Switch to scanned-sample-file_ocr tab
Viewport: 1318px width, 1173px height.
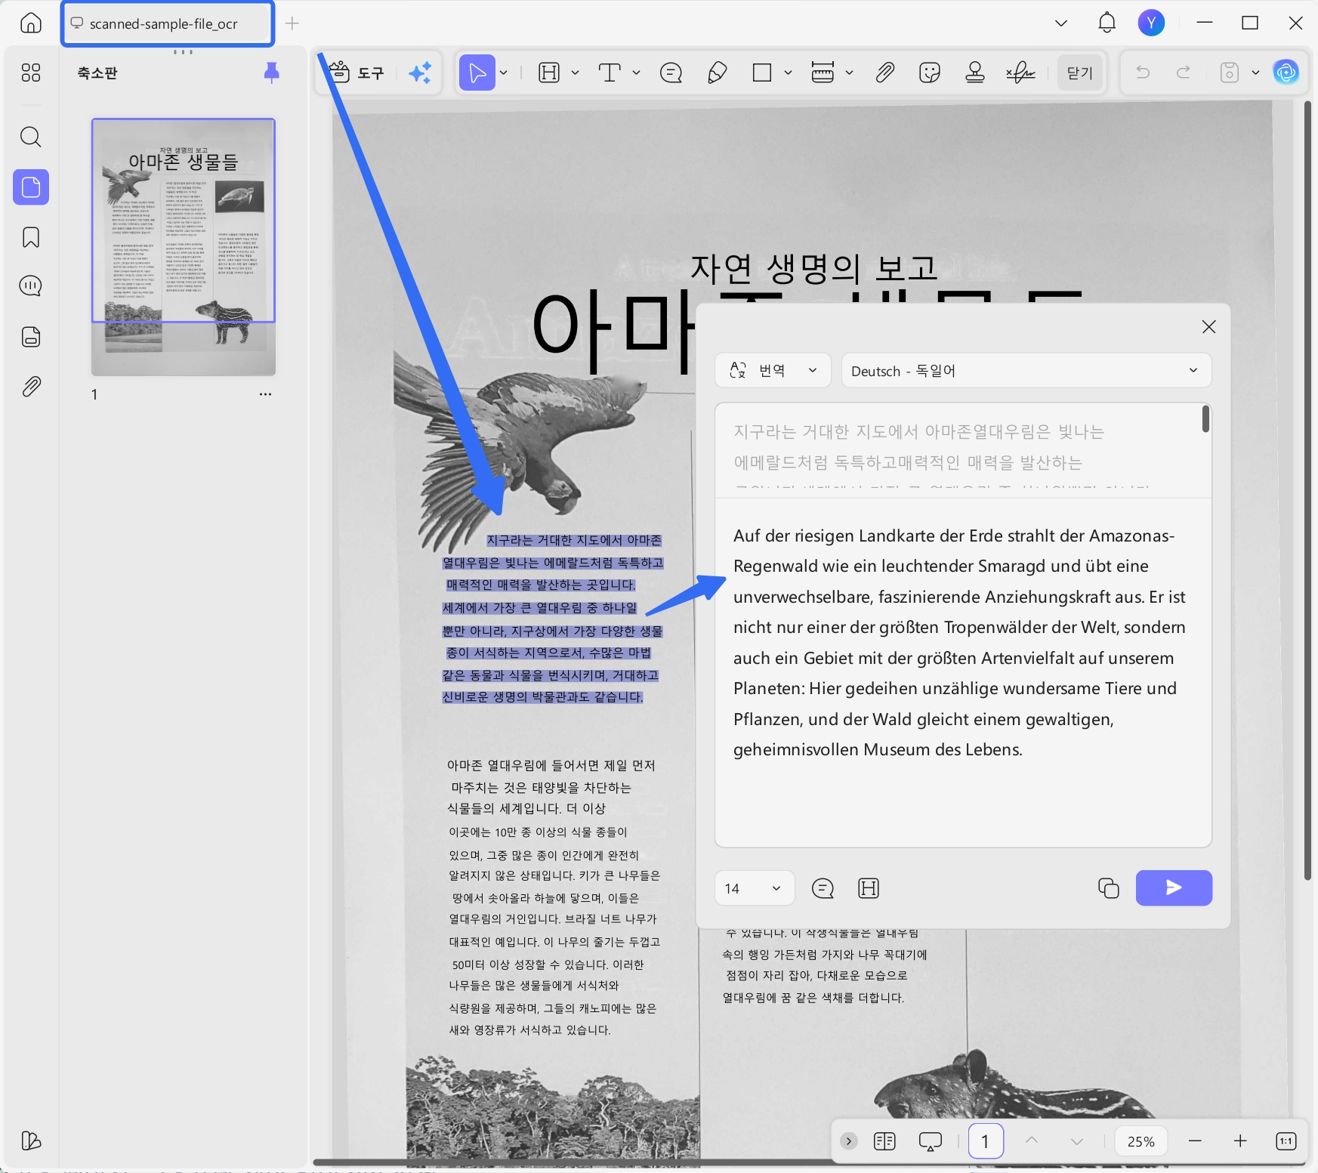167,23
